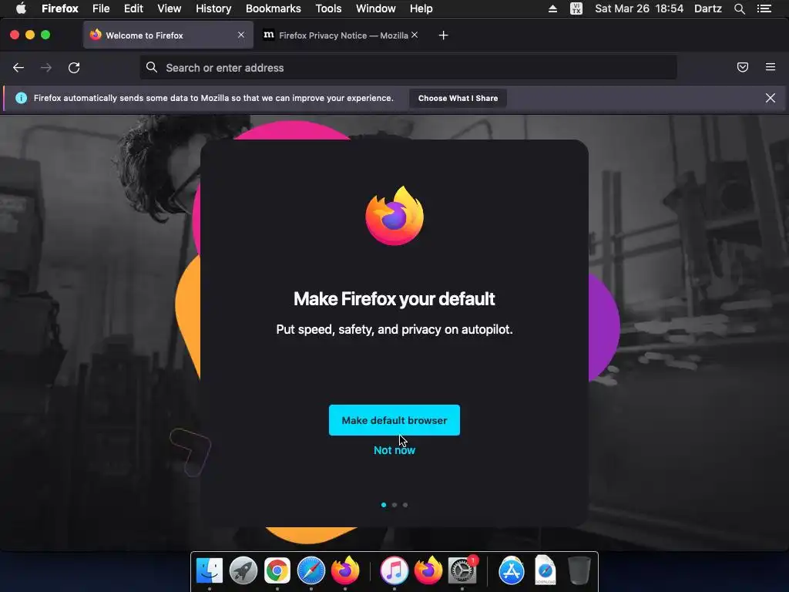Select the third onboarding step dot
The width and height of the screenshot is (789, 592).
405,505
